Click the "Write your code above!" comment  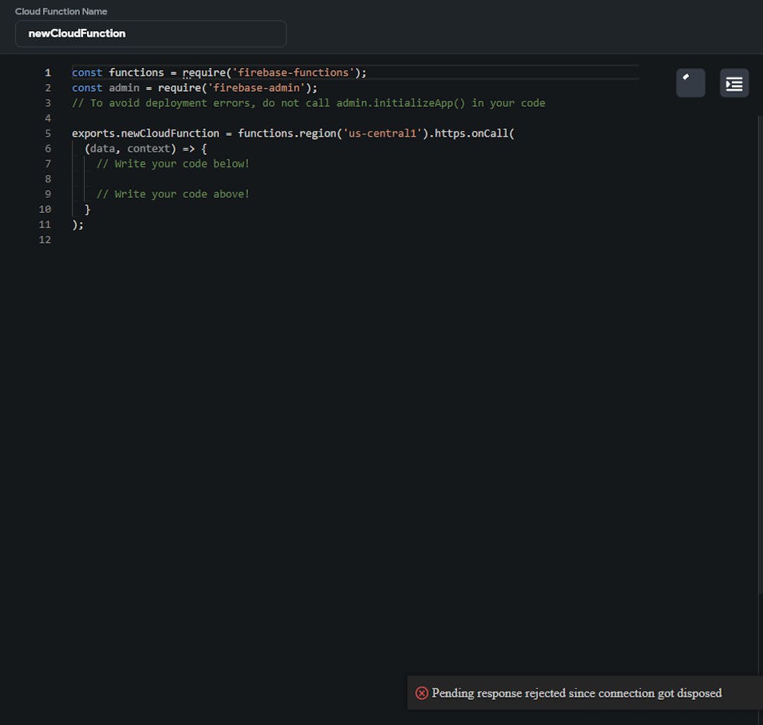click(x=172, y=194)
